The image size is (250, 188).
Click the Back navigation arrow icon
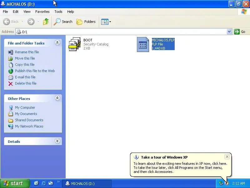(7, 22)
